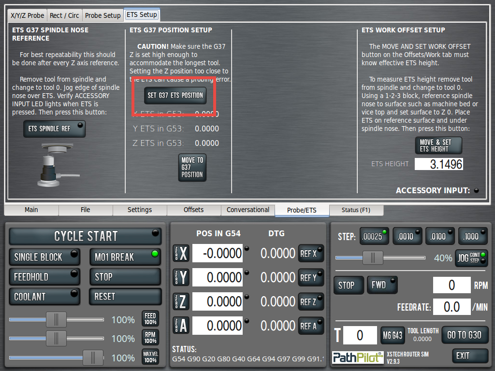Reset MAXVEL override to 100%
The width and height of the screenshot is (495, 371).
150,357
